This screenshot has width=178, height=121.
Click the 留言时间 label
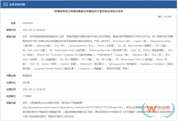[x=11, y=30]
